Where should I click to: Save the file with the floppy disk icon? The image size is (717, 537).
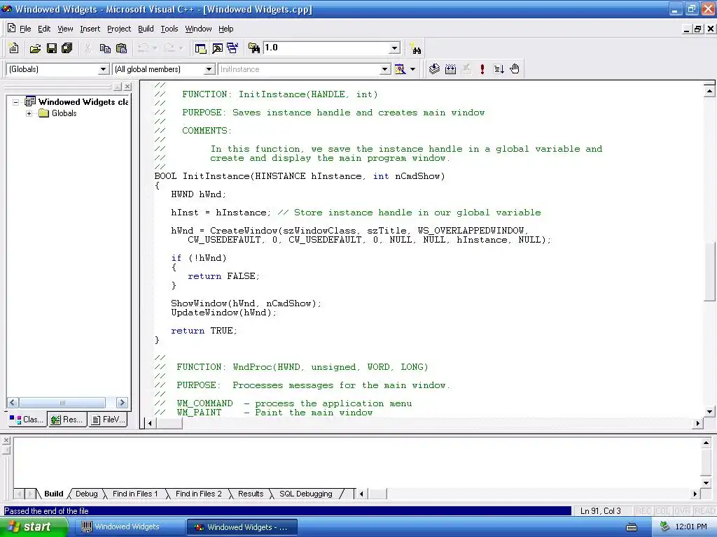click(x=52, y=48)
